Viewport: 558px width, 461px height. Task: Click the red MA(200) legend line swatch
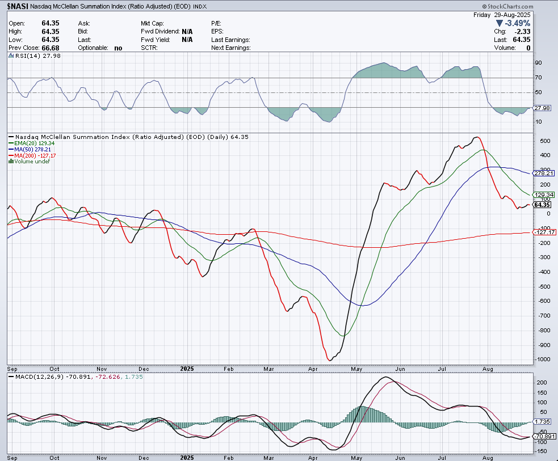pos(11,156)
